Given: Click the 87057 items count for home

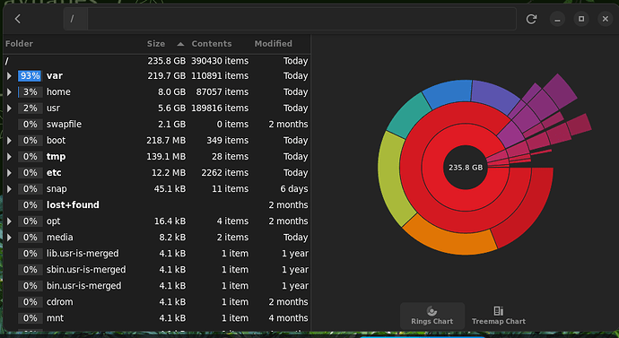Looking at the screenshot, I should (222, 91).
